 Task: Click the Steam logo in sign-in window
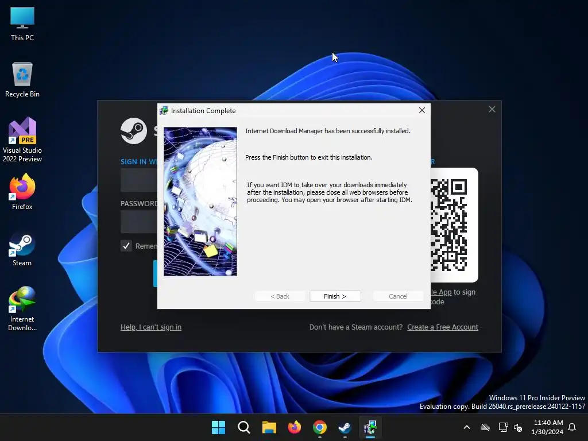(133, 131)
